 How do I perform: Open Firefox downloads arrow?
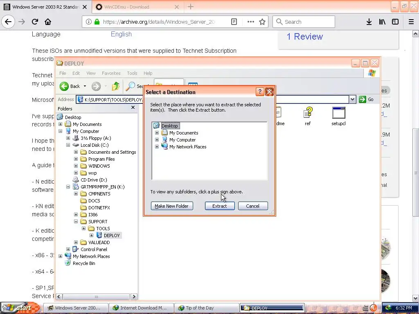(369, 22)
